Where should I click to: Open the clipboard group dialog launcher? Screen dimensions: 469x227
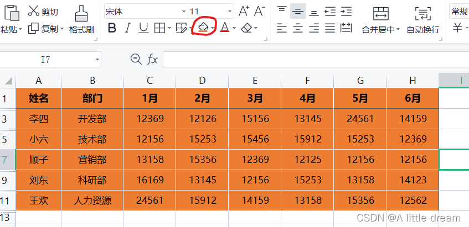96,39
